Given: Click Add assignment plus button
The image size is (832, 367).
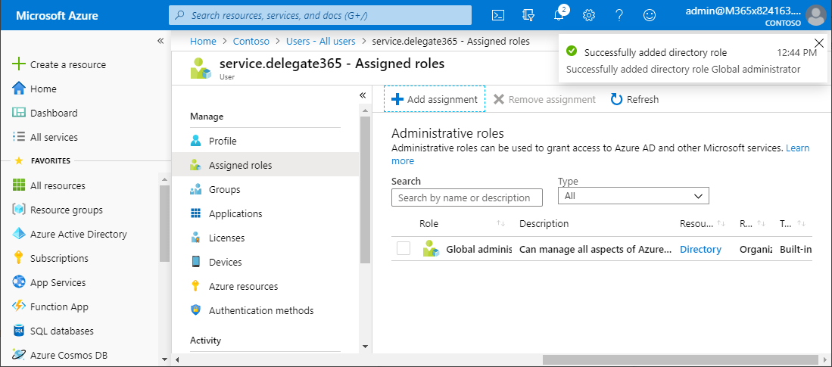Looking at the screenshot, I should tap(435, 99).
